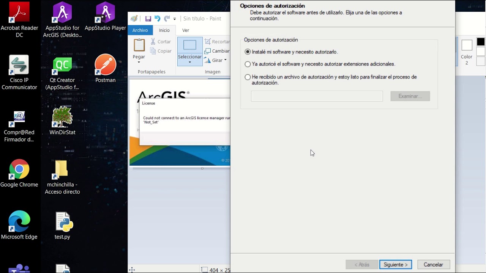Click the Examinar browse button
486x273 pixels.
click(x=410, y=96)
